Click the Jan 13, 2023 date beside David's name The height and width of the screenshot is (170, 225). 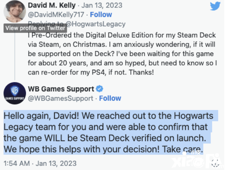[102, 6]
